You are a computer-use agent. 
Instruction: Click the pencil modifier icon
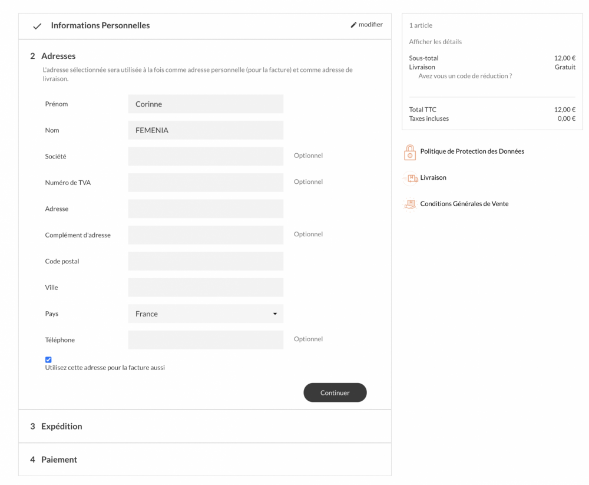(353, 25)
